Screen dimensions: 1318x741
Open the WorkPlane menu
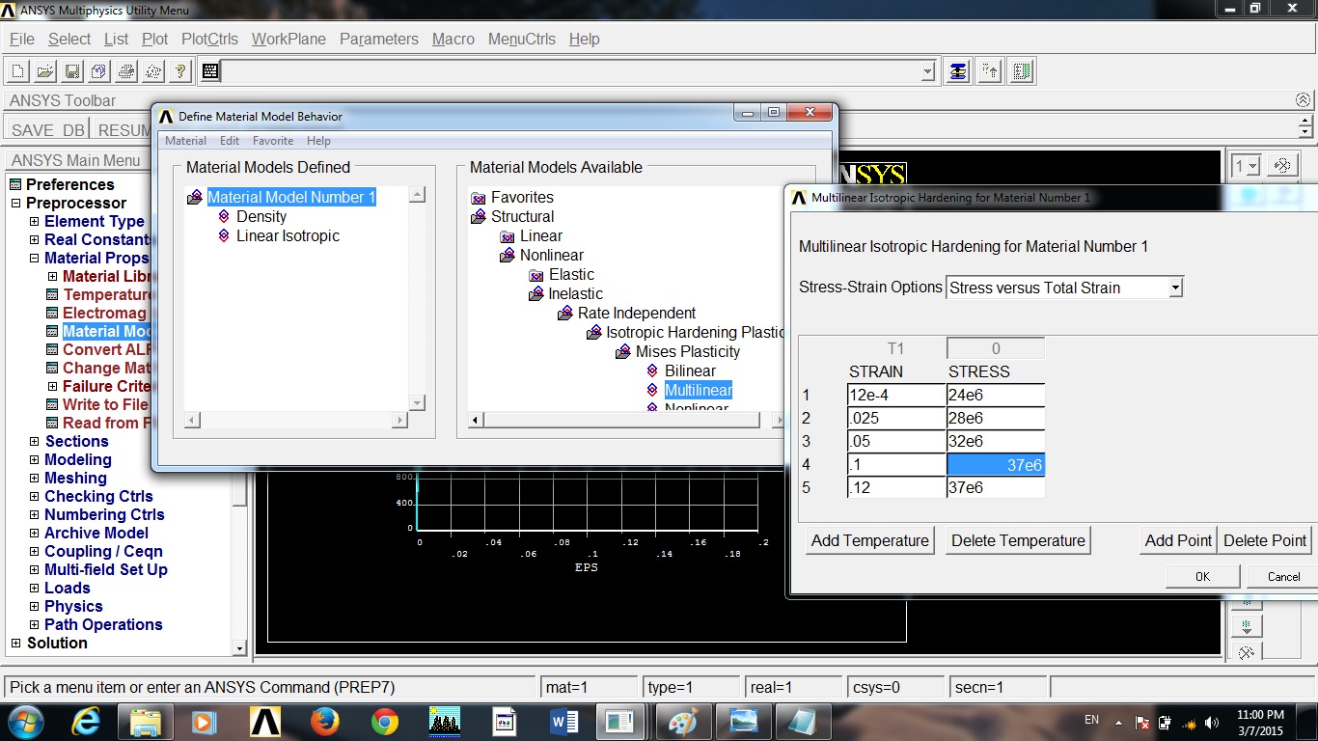[288, 39]
